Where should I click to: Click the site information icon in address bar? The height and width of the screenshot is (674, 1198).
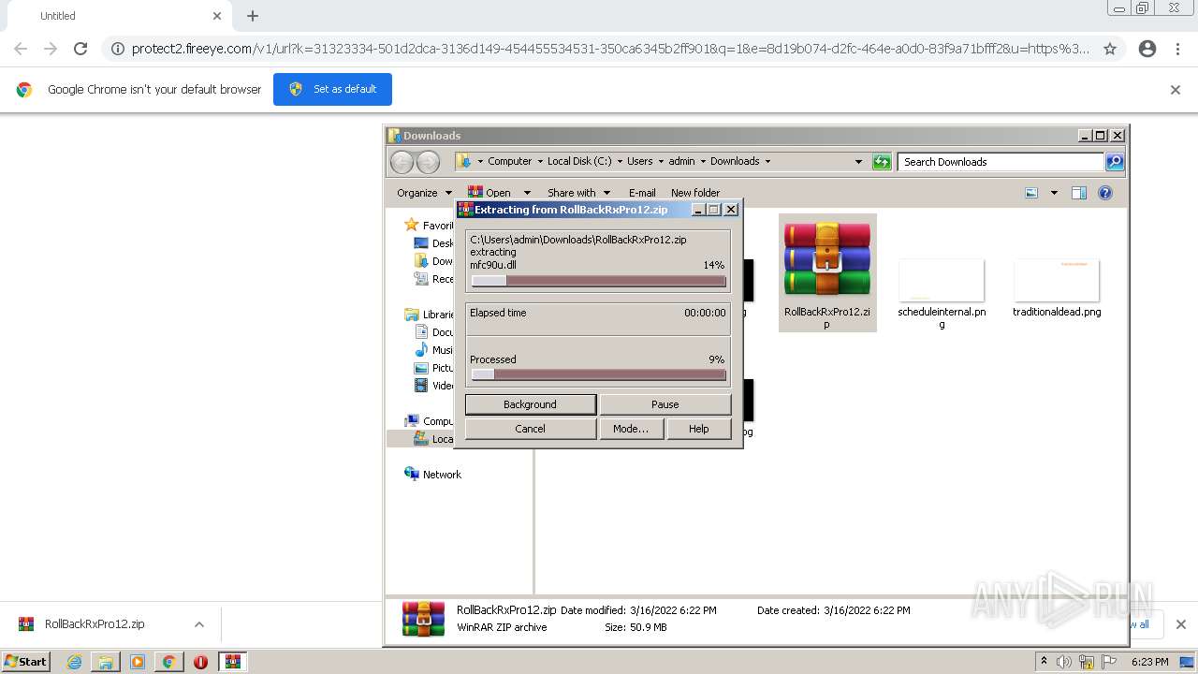(x=118, y=49)
